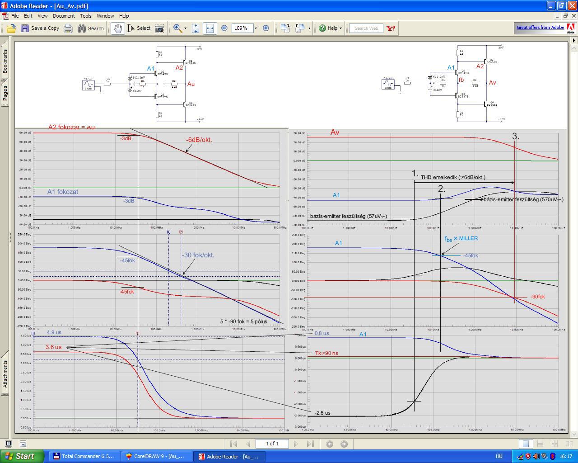This screenshot has height=463, width=578.
Task: Open the Bookmarks side tab
Action: (5, 60)
